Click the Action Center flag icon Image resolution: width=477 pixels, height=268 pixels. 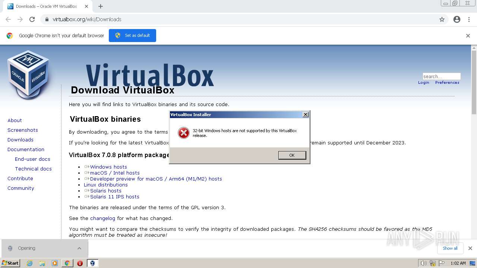pyautogui.click(x=442, y=263)
